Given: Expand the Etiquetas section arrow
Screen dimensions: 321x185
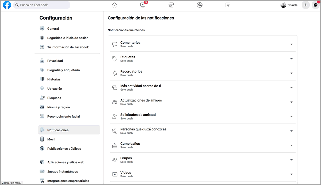Looking at the screenshot, I should 291,59.
